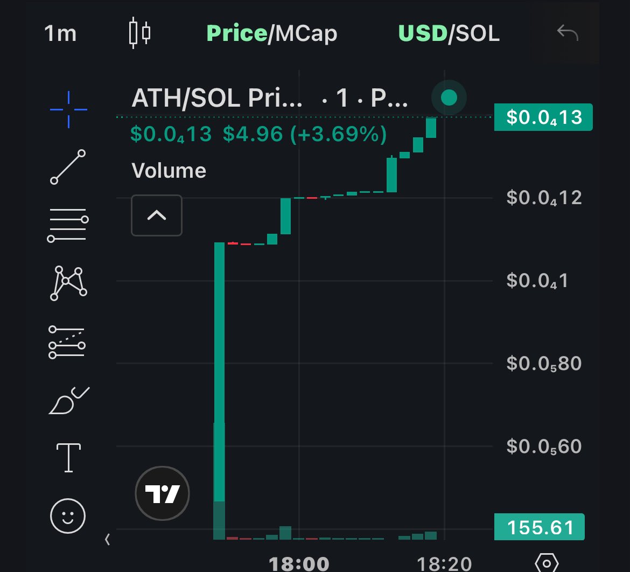630x572 pixels.
Task: Open the candlestick chart style selector
Action: 139,32
